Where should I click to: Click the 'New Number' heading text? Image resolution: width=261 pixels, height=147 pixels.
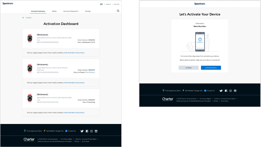click(x=200, y=26)
